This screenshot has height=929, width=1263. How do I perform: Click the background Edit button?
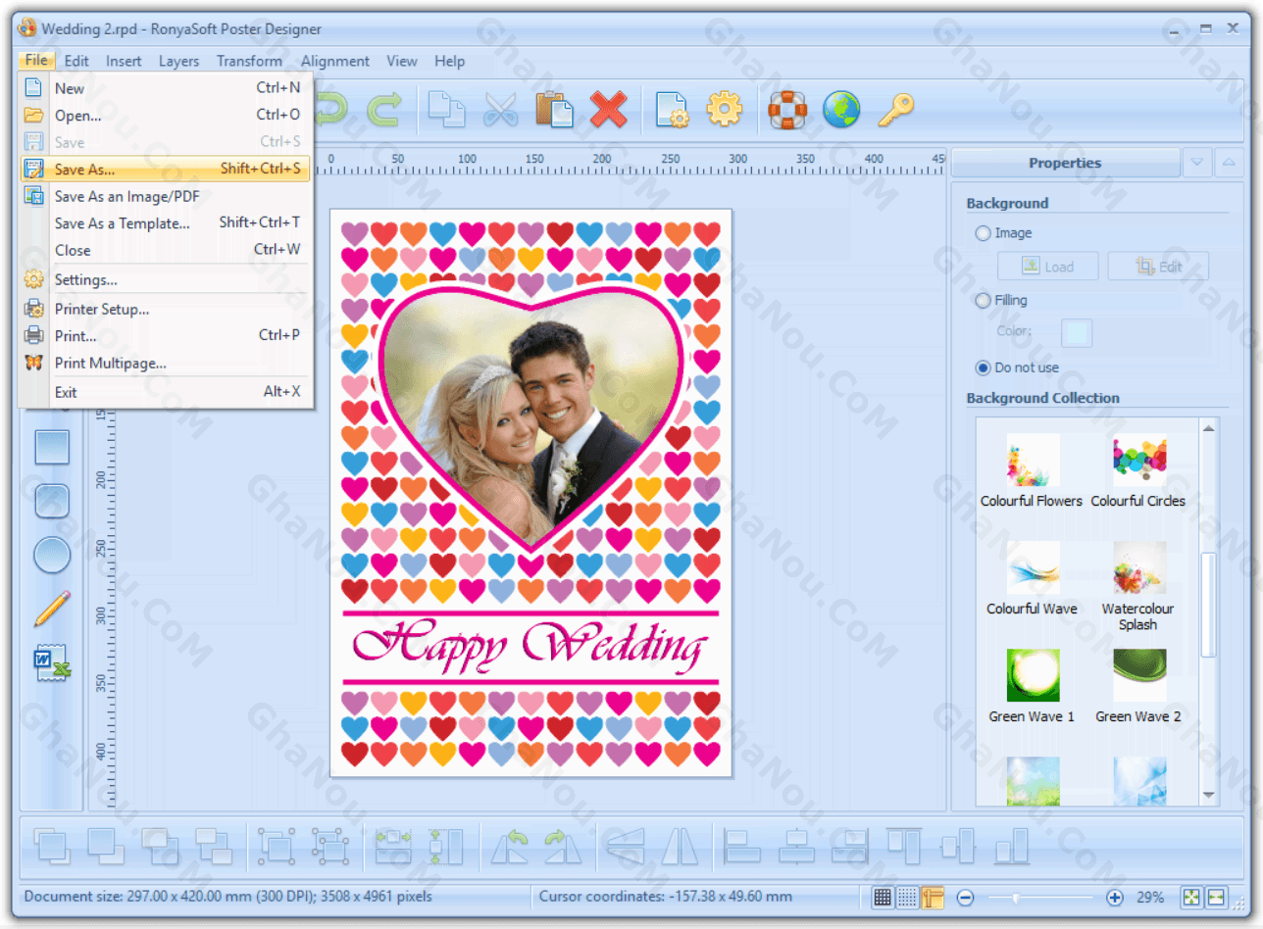pyautogui.click(x=1158, y=267)
